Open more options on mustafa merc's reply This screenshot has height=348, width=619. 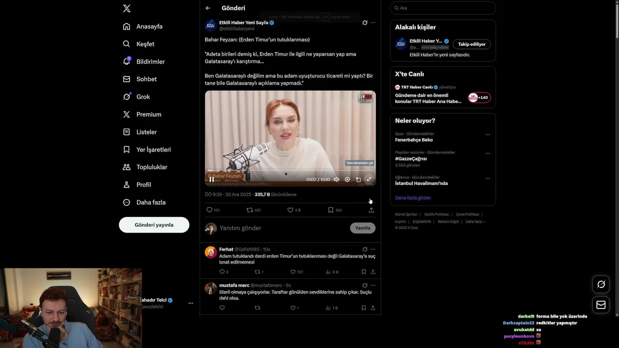[x=372, y=285]
